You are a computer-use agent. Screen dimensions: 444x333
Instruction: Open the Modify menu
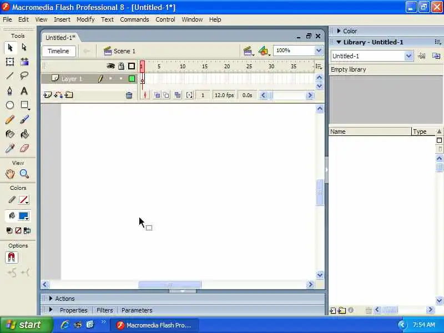[85, 19]
